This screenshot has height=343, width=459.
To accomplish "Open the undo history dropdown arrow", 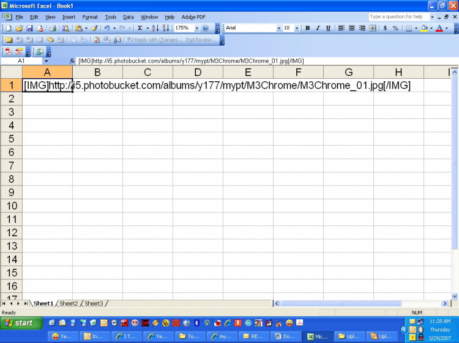I will pos(114,28).
